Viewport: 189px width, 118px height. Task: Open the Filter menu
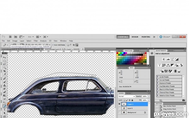[x=36, y=41]
